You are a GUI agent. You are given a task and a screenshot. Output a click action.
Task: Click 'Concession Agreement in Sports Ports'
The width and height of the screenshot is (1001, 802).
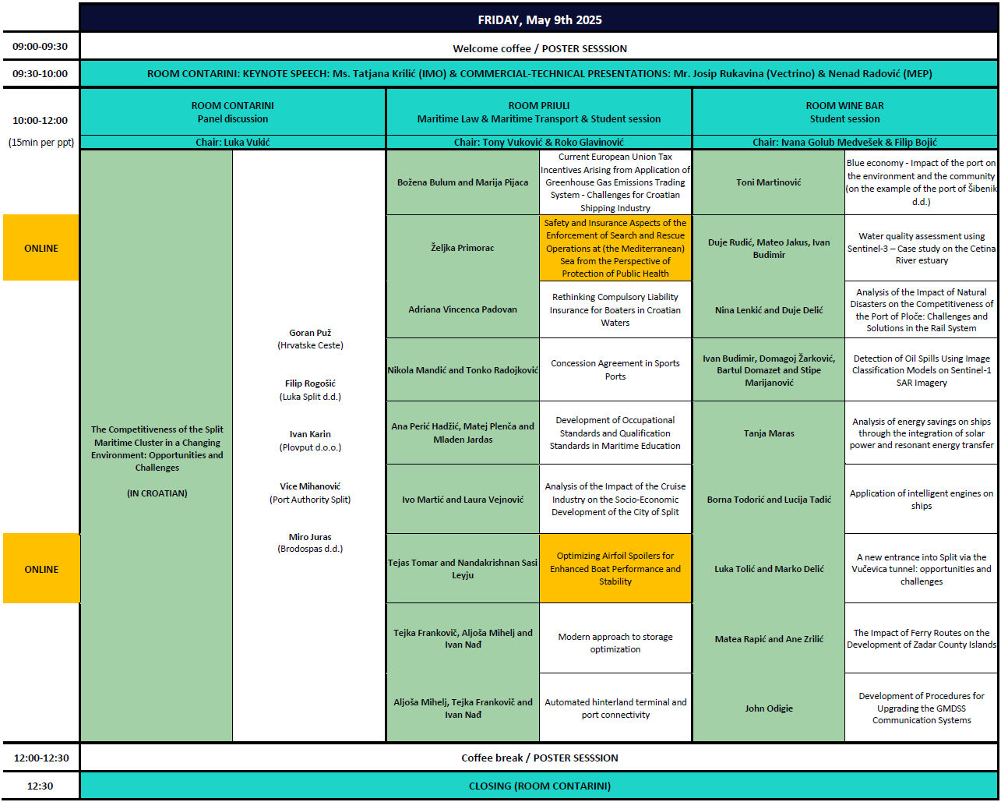click(x=615, y=370)
